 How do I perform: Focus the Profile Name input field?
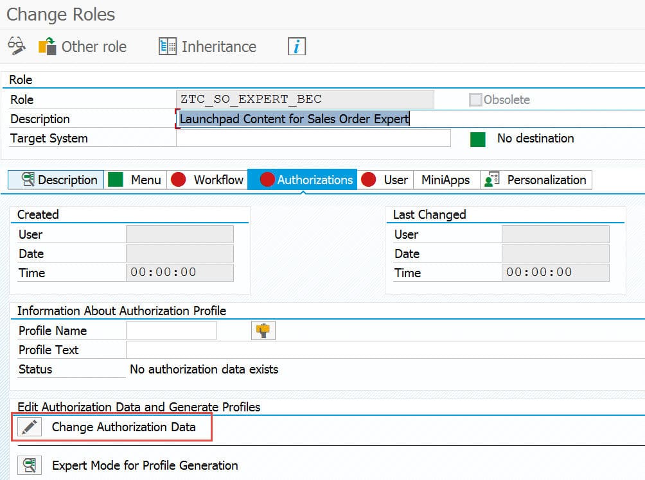pos(172,330)
